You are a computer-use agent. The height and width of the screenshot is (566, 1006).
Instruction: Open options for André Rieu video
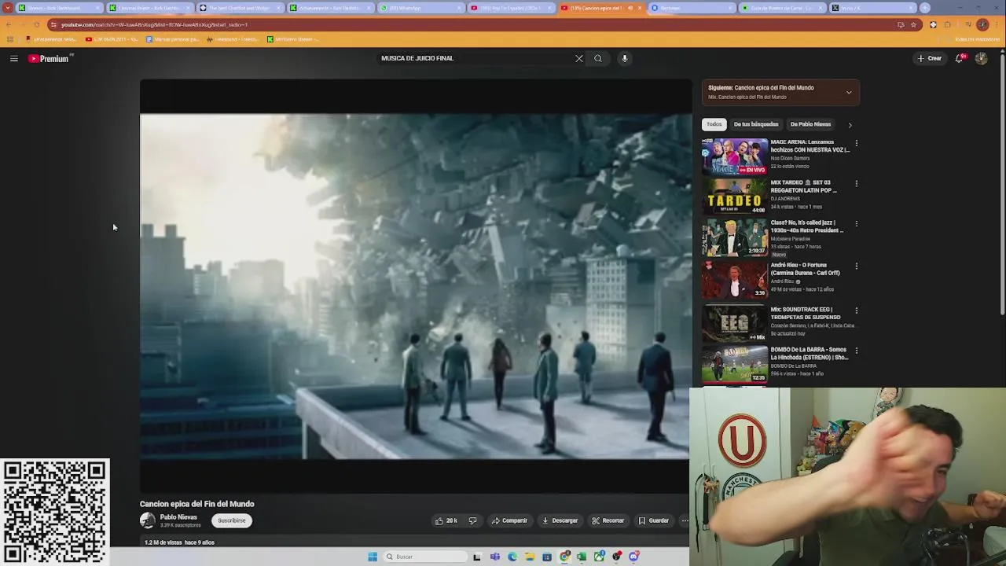[857, 266]
